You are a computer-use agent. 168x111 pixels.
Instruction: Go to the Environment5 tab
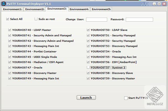click(101, 9)
